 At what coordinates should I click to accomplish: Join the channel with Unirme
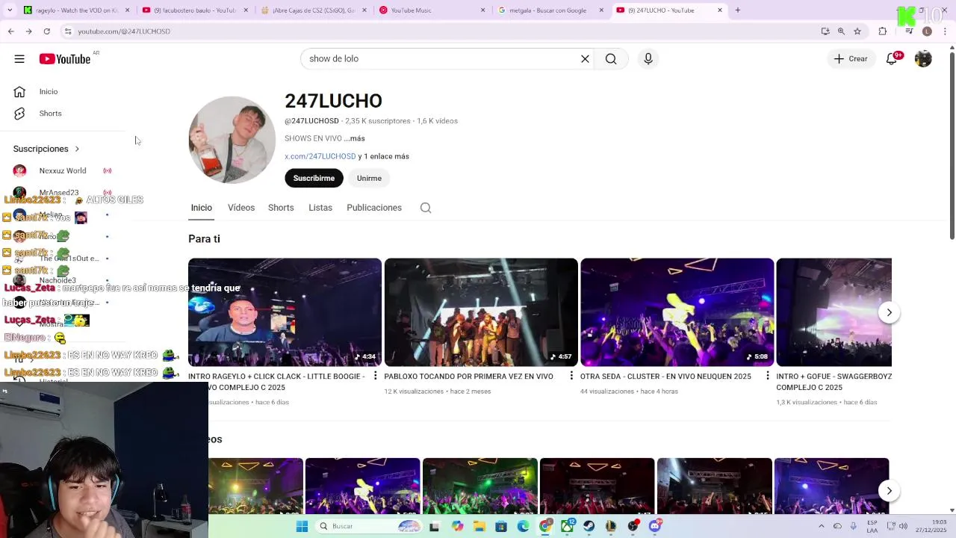[x=369, y=178]
